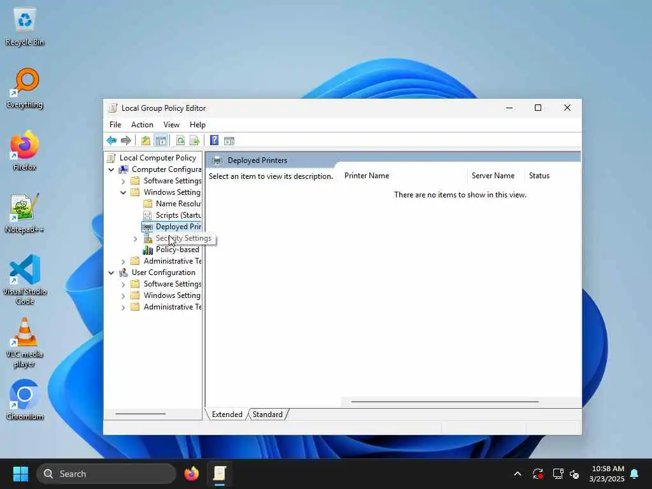Show hidden tray icons chevron

coord(518,474)
